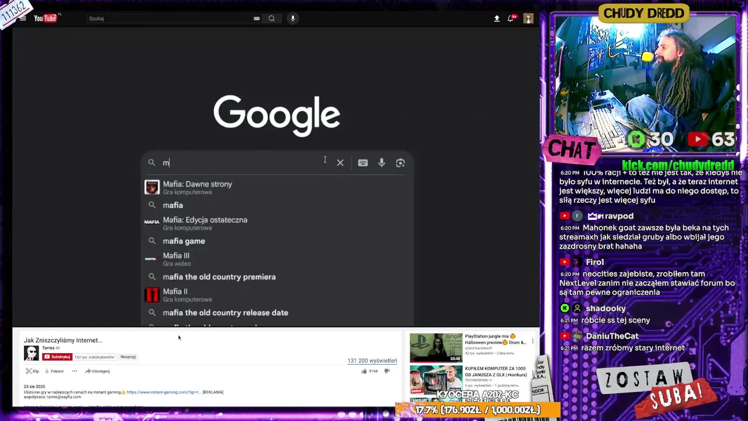The width and height of the screenshot is (748, 421).
Task: Open the three-dots more actions menu
Action: tap(74, 371)
